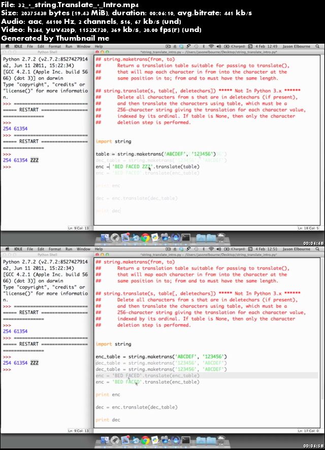Open Terminal in the upper frame's dock
The height and width of the screenshot is (450, 325).
pyautogui.click(x=186, y=238)
